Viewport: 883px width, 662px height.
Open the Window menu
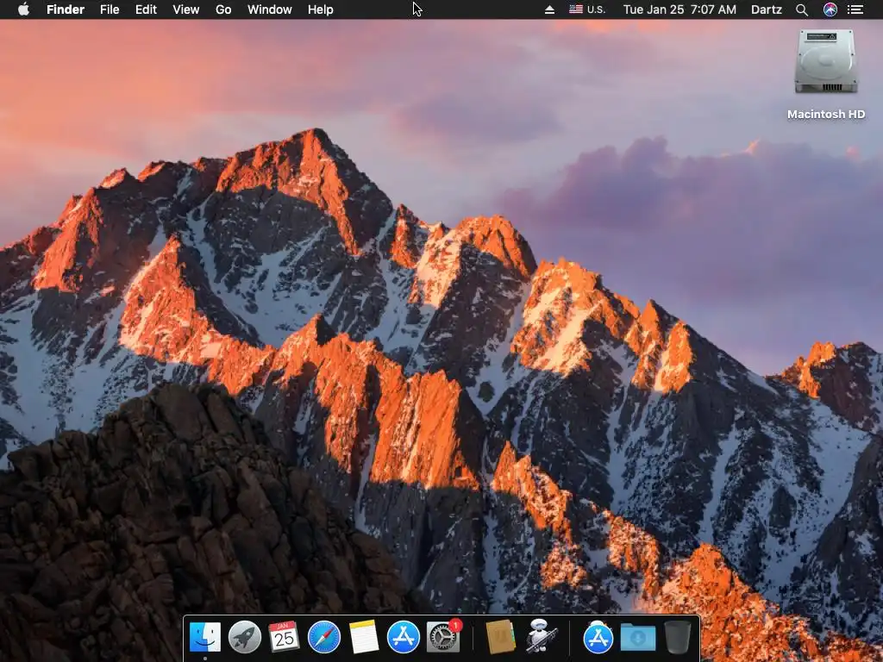tap(270, 9)
